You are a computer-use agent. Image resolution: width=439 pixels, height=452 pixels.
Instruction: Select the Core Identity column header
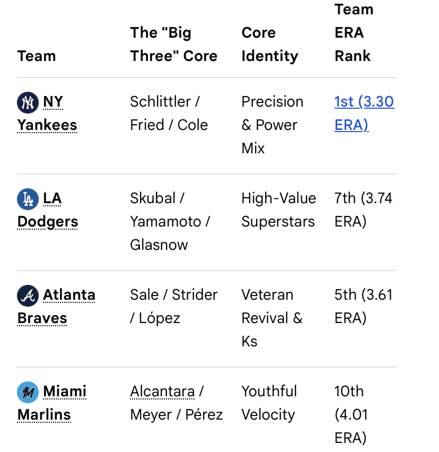[x=270, y=44]
